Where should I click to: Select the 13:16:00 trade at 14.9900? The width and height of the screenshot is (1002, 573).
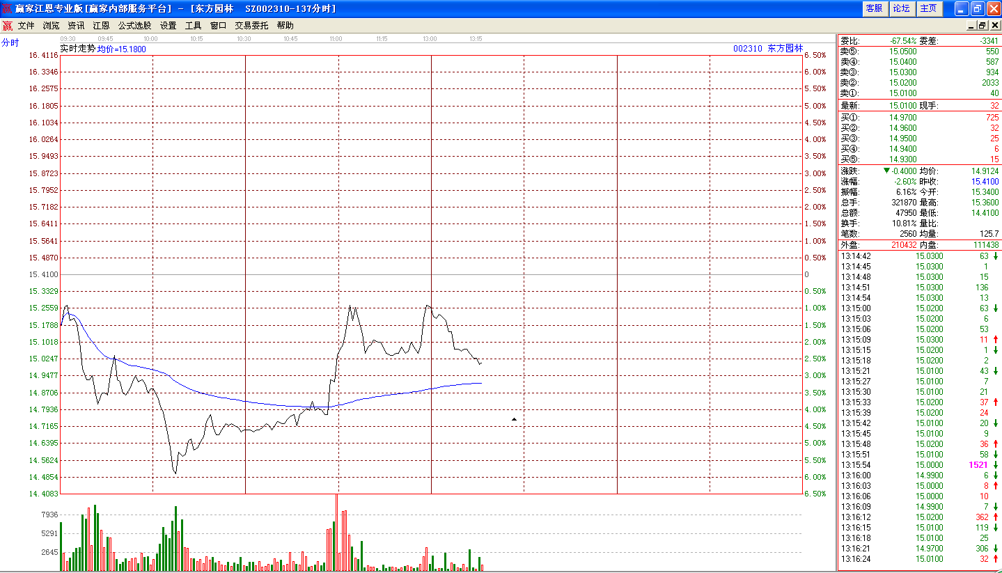pos(919,476)
